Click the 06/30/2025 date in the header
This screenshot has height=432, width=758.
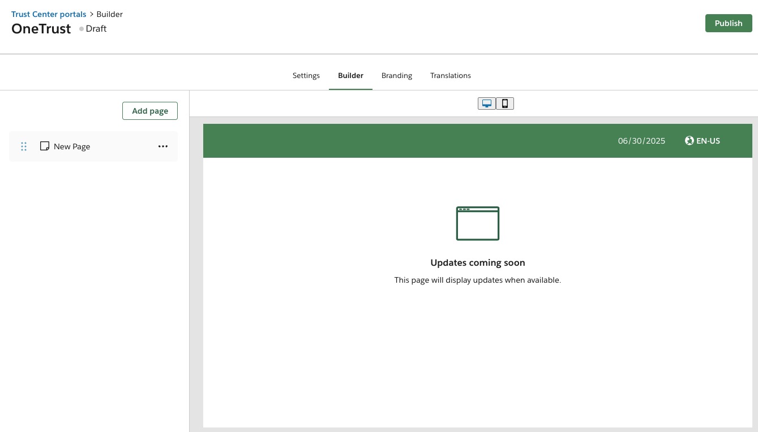click(641, 141)
